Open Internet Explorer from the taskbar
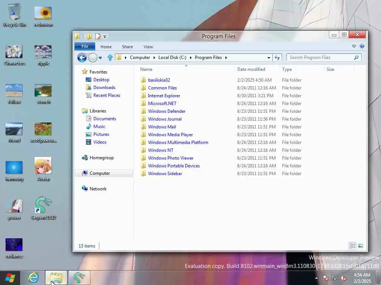This screenshot has width=381, height=285. (33, 278)
